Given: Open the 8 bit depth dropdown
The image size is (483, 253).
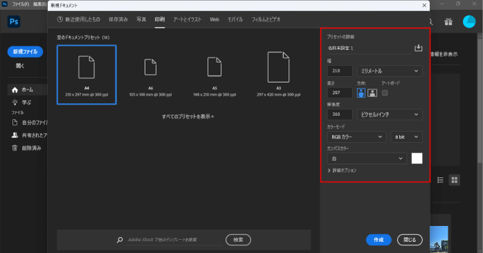Looking at the screenshot, I should tap(406, 137).
